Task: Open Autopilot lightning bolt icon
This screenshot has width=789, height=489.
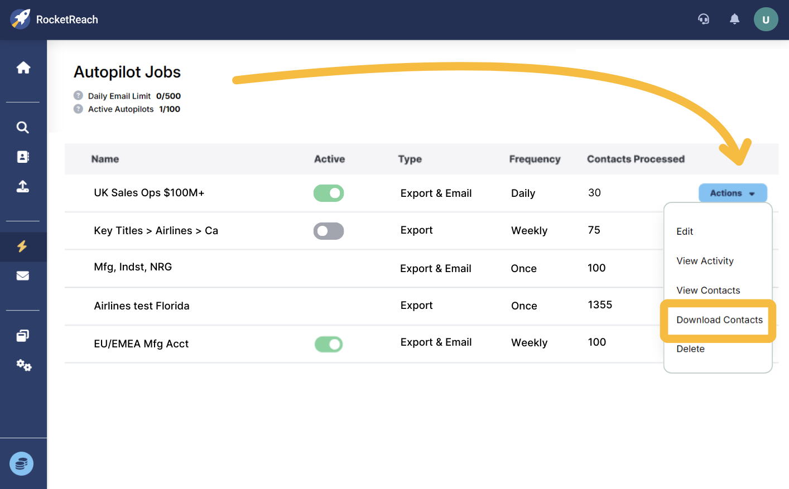Action: (x=23, y=246)
